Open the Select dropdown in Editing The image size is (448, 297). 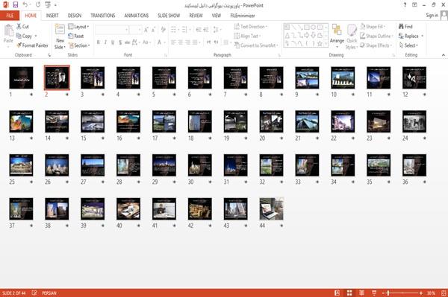[408, 45]
